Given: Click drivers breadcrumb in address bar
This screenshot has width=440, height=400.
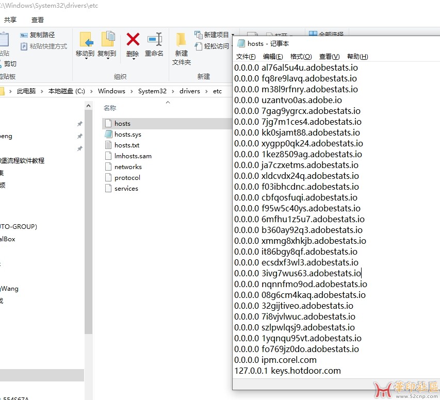Looking at the screenshot, I should pyautogui.click(x=190, y=91).
